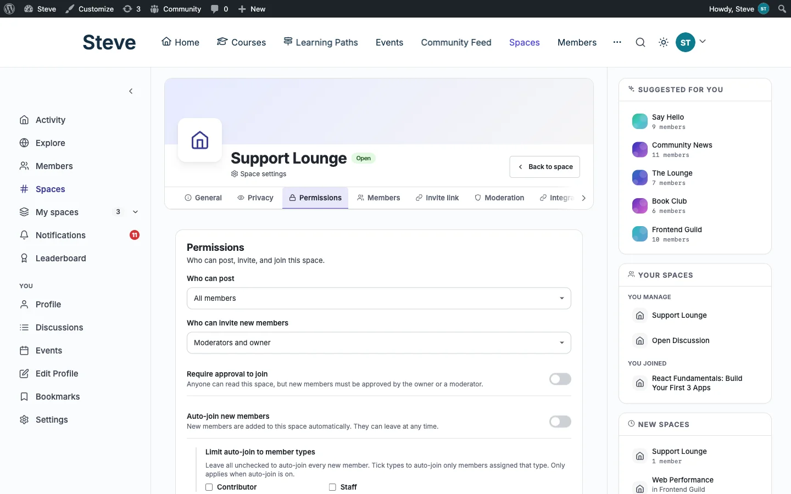Screen dimensions: 791x494
Task: Open Community Feed in top navigation
Action: pyautogui.click(x=456, y=42)
